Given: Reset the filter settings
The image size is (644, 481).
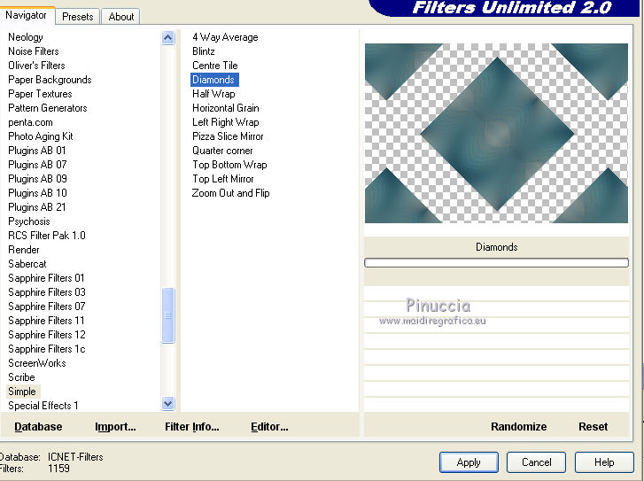Looking at the screenshot, I should pyautogui.click(x=594, y=427).
